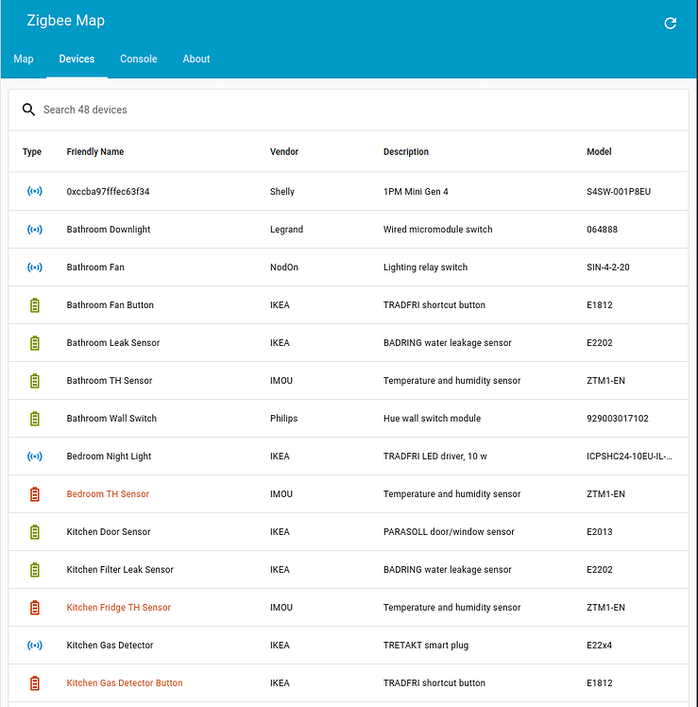Screen dimensions: 698x707
Task: Focus the Search 48 devices field
Action: click(x=349, y=110)
